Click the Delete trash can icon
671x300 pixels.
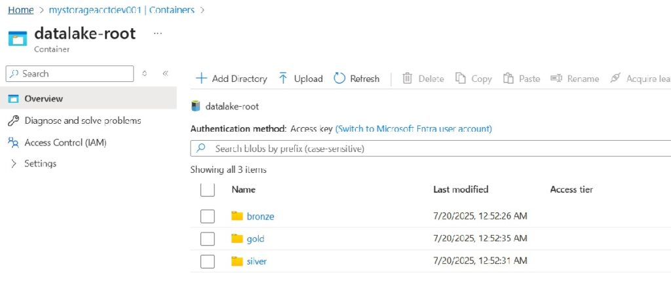[407, 78]
